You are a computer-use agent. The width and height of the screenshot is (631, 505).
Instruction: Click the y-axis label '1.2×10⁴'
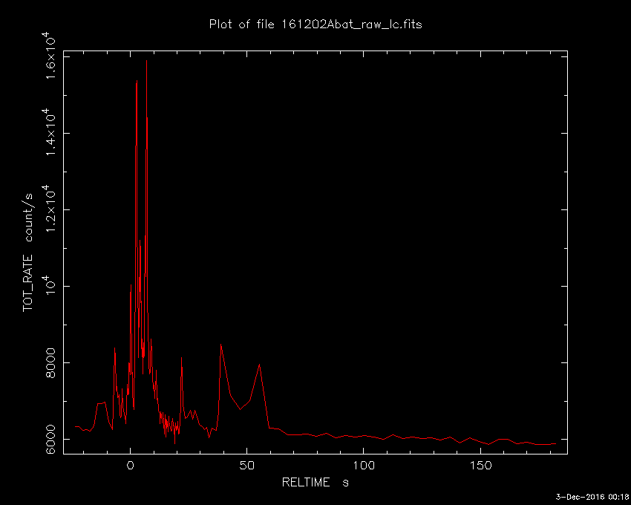click(50, 209)
